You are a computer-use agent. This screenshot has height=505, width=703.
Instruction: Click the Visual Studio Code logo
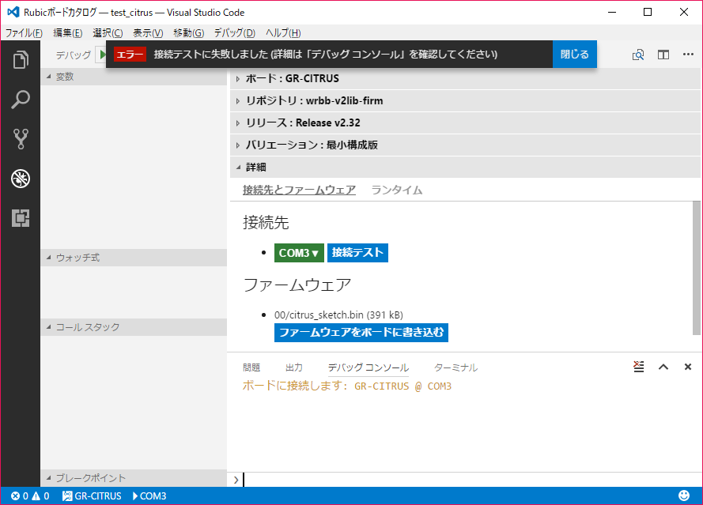[x=13, y=12]
